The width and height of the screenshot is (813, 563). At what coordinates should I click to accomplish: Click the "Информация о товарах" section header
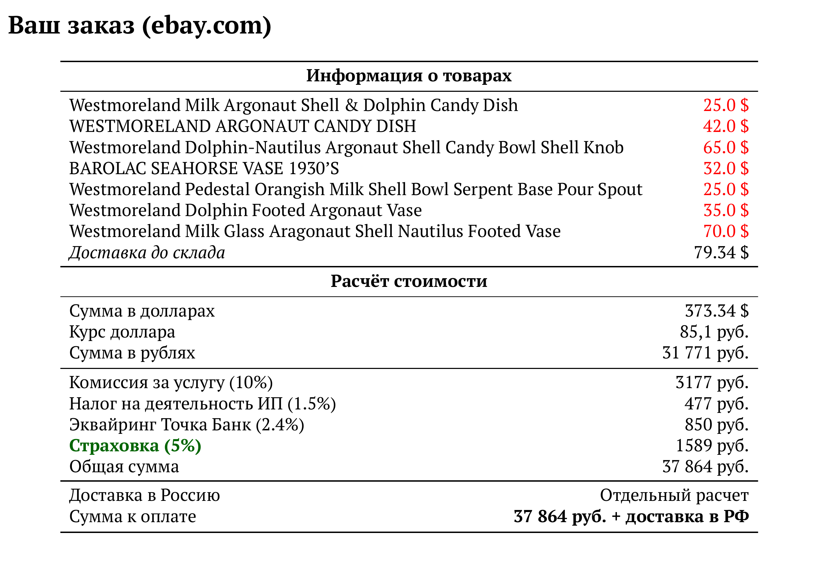pyautogui.click(x=409, y=75)
